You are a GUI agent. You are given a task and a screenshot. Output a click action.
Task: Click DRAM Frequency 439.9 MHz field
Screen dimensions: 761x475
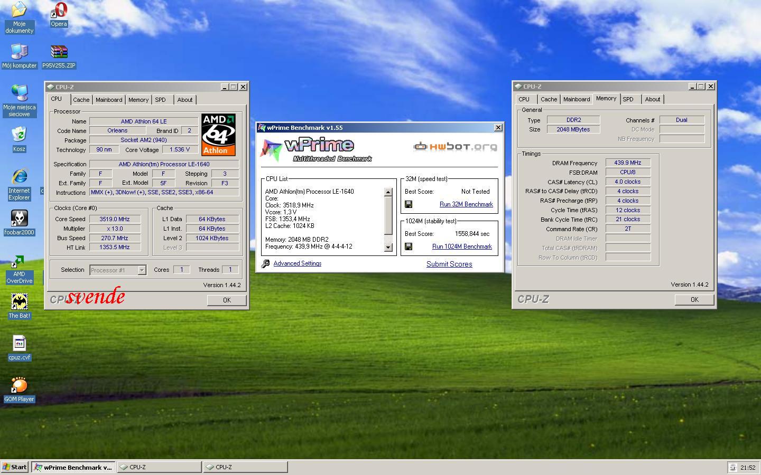pos(628,163)
